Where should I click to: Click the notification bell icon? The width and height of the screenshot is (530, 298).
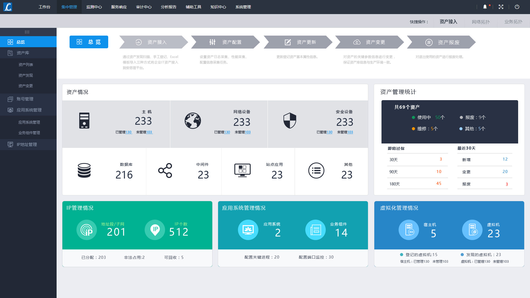pyautogui.click(x=485, y=7)
